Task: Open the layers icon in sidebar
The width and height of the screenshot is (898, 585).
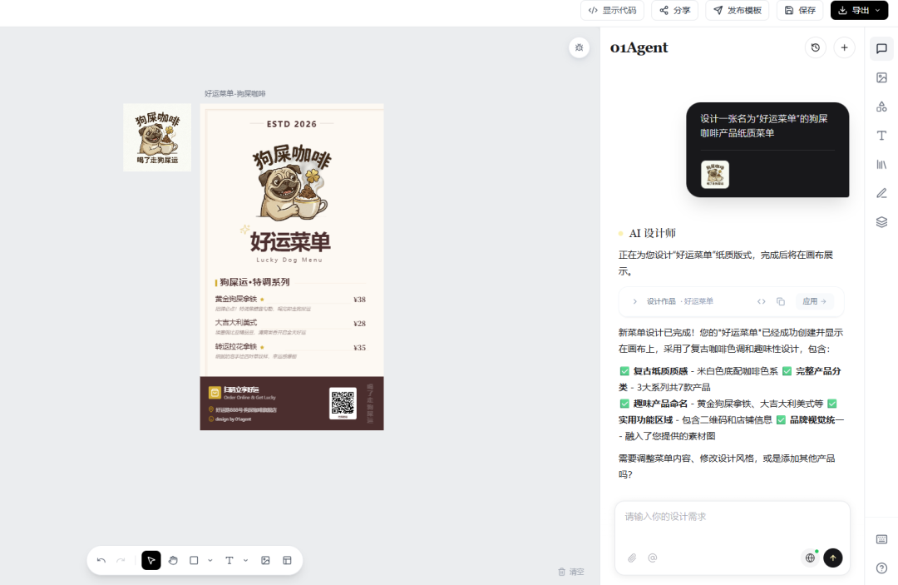Action: [881, 221]
